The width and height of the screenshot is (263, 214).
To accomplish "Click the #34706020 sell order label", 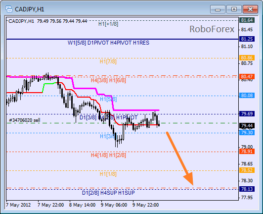I will click(25, 120).
